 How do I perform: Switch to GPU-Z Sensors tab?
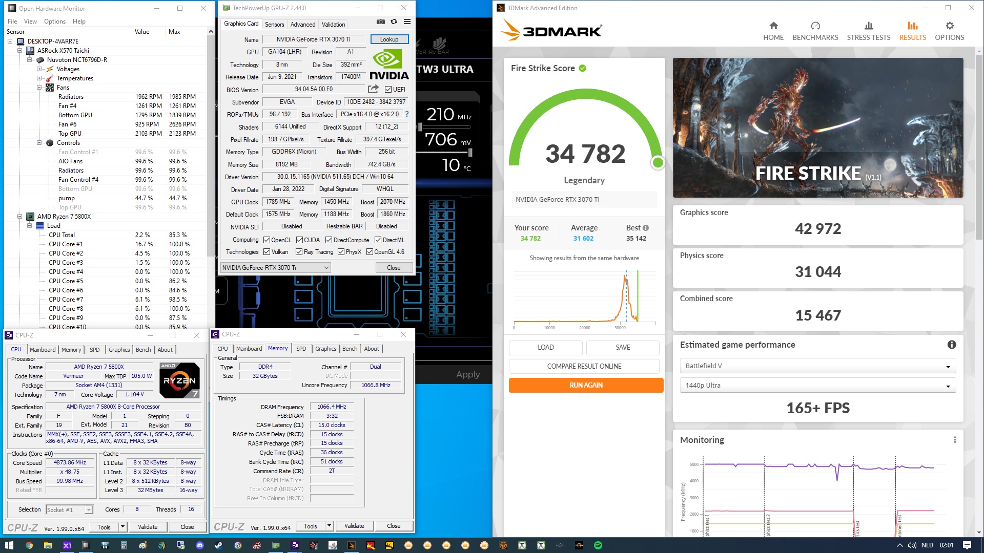click(x=274, y=24)
